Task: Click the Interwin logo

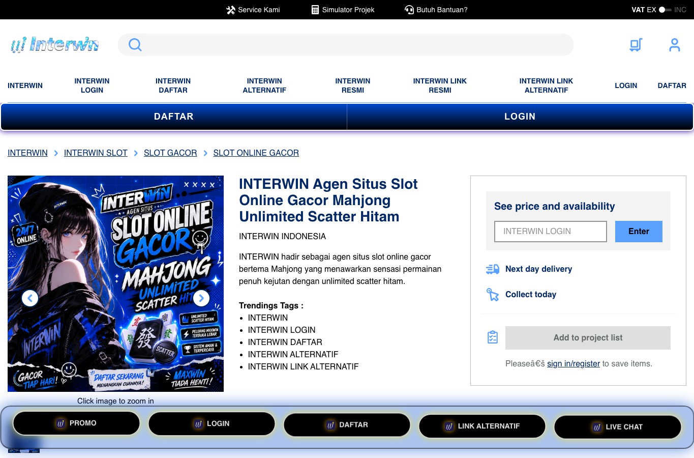Action: tap(54, 45)
